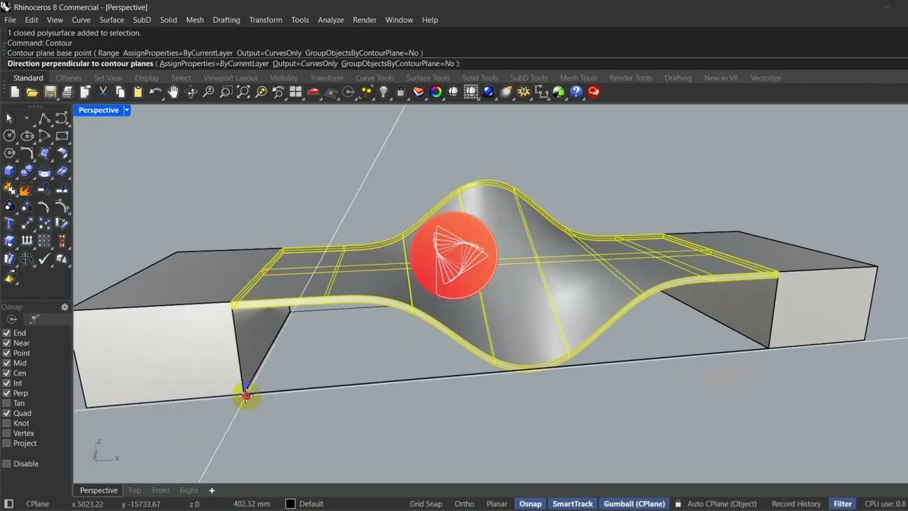Click the blue render sphere icon
Image resolution: width=908 pixels, height=511 pixels.
(489, 92)
